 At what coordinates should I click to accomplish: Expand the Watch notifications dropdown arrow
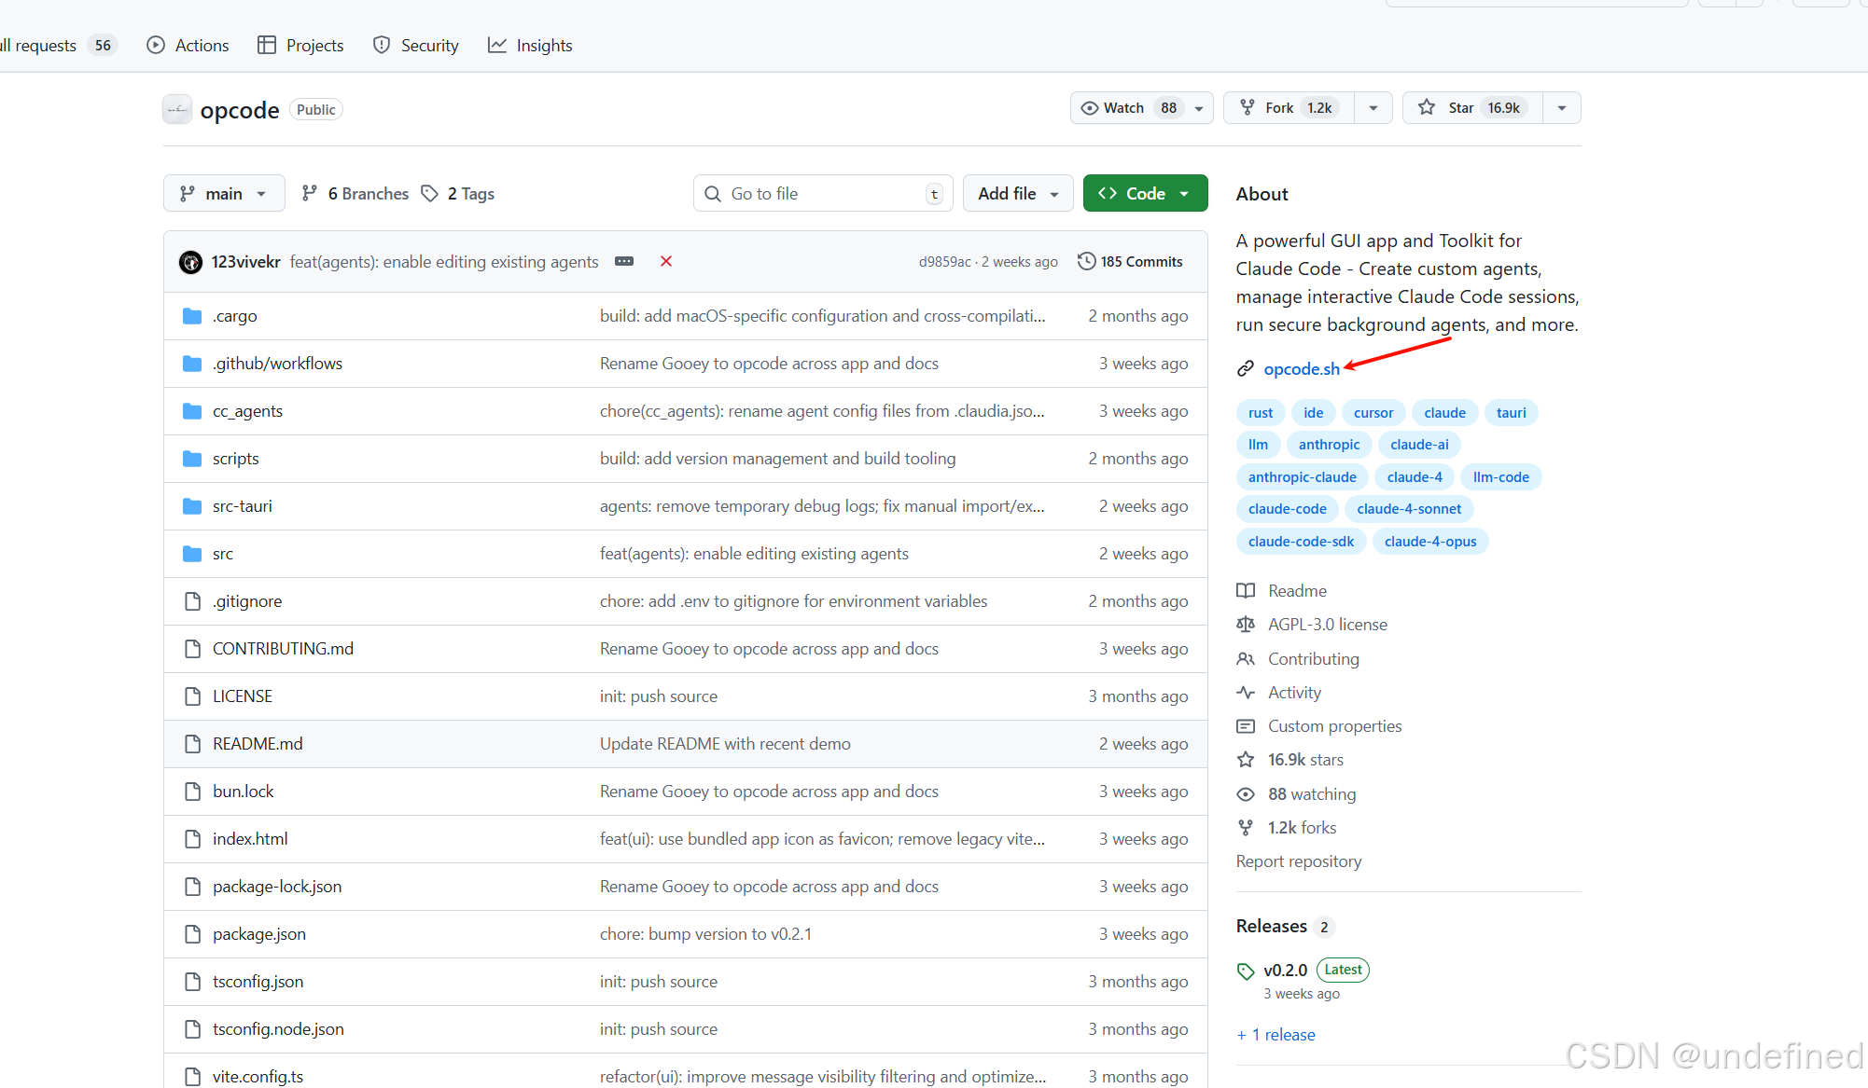tap(1199, 108)
